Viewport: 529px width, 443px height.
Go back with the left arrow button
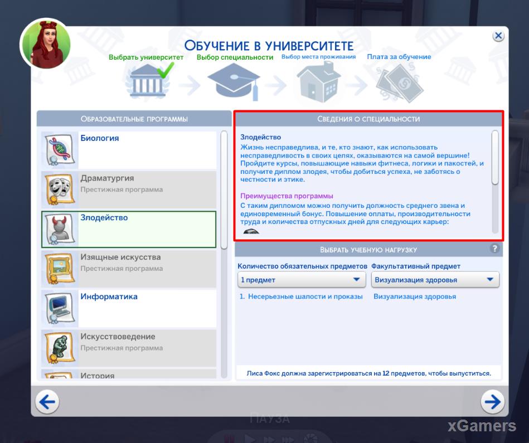(47, 402)
